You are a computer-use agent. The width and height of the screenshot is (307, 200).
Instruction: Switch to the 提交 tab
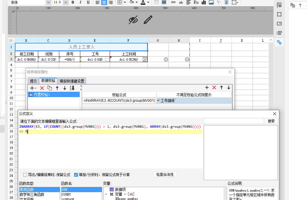tap(34, 81)
